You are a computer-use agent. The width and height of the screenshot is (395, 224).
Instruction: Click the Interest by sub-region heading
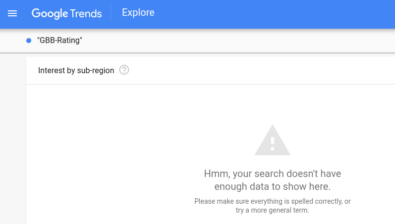[x=76, y=70]
